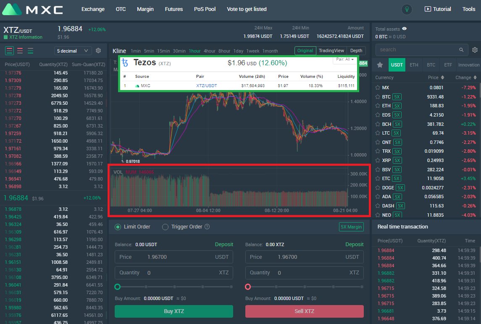Click the 5X badge next to ADA
Screen dimensions: 481x324
click(397, 197)
